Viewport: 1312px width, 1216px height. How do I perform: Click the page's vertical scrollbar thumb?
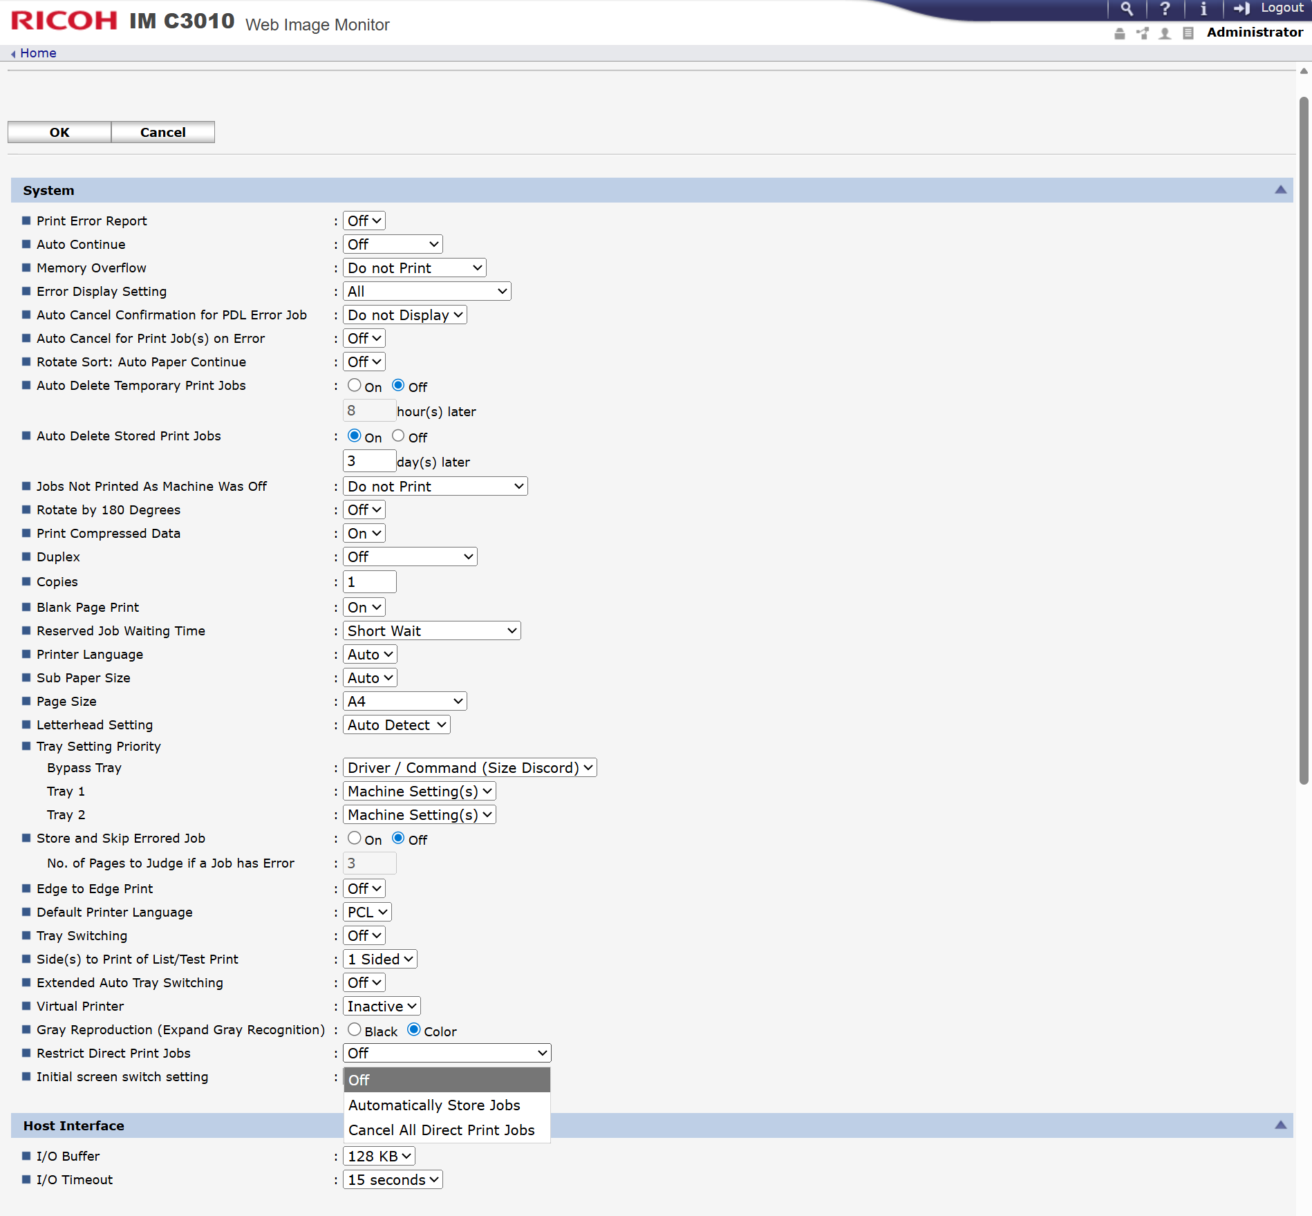(x=1304, y=442)
